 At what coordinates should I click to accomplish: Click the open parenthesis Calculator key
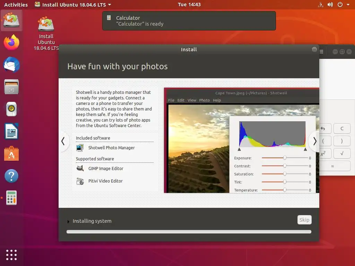(324, 141)
